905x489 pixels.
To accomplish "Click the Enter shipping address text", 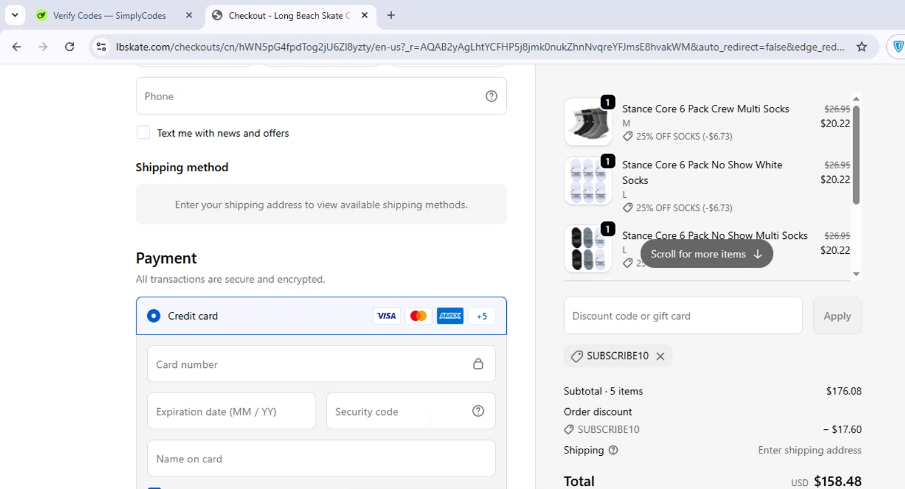I will (x=810, y=450).
